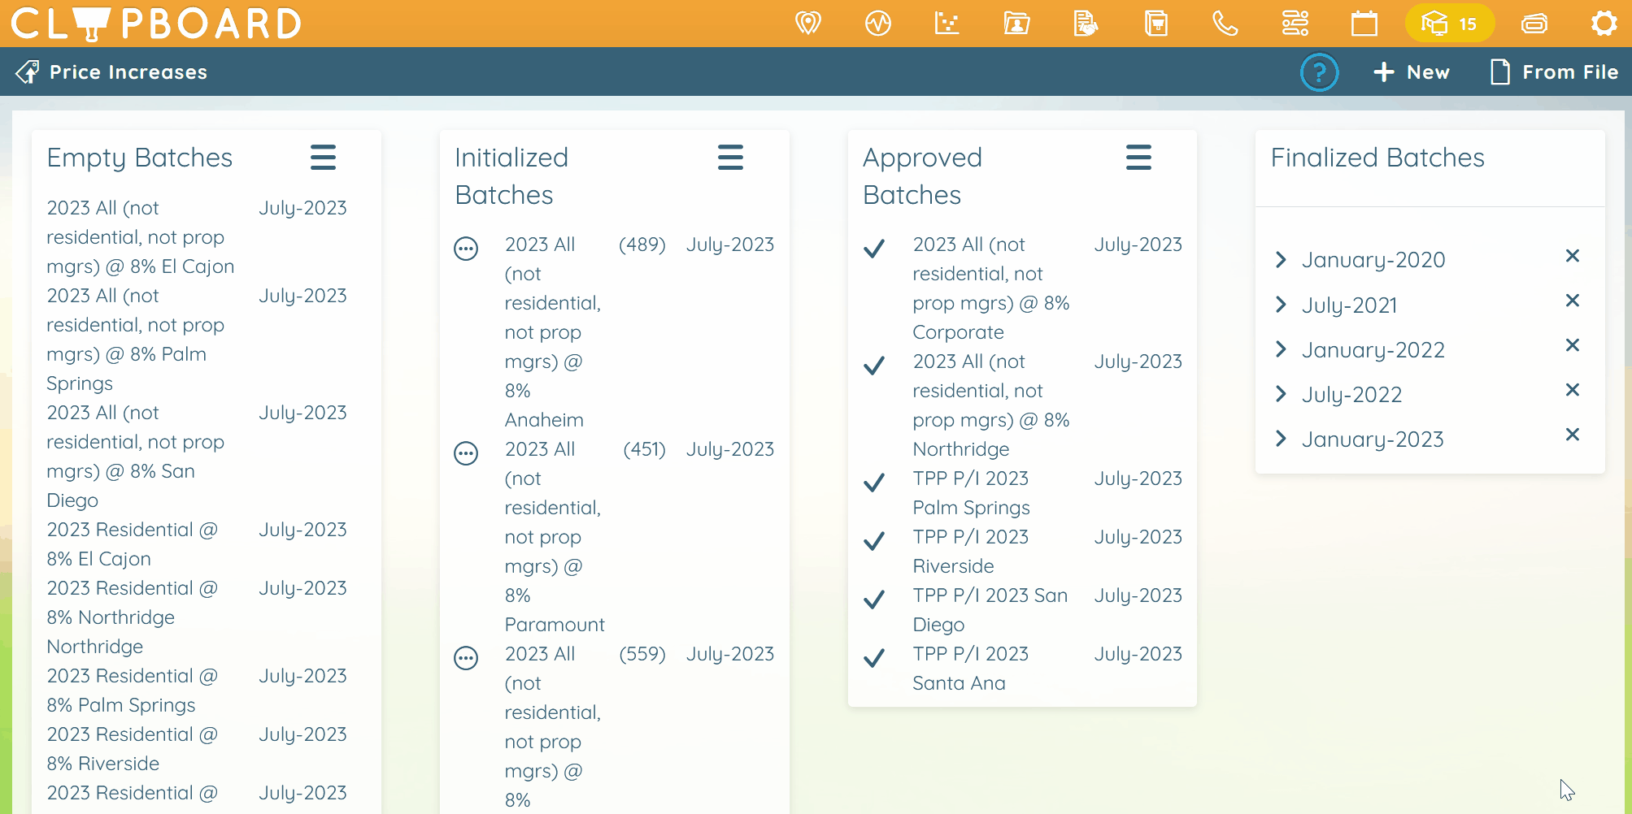Click the X next to January-2022
The image size is (1632, 814).
click(1573, 345)
